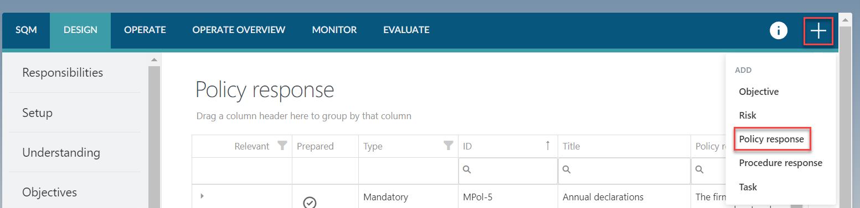
Task: Click the Prepared checkmark for MPol-5
Action: [x=310, y=202]
